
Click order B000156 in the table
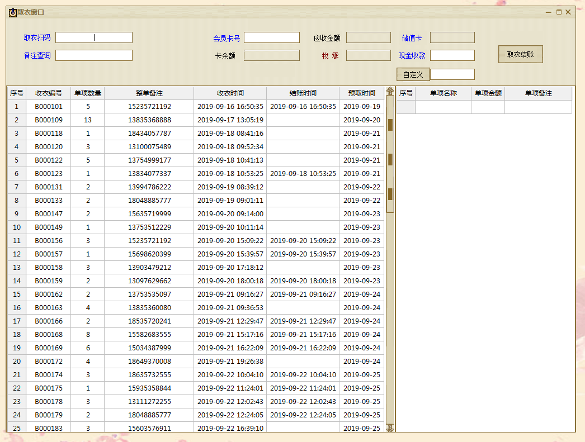[x=49, y=241]
